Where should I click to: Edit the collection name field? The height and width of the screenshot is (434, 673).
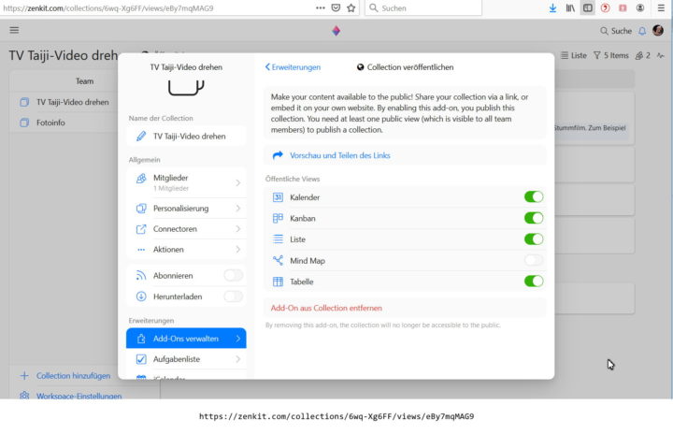click(x=186, y=137)
